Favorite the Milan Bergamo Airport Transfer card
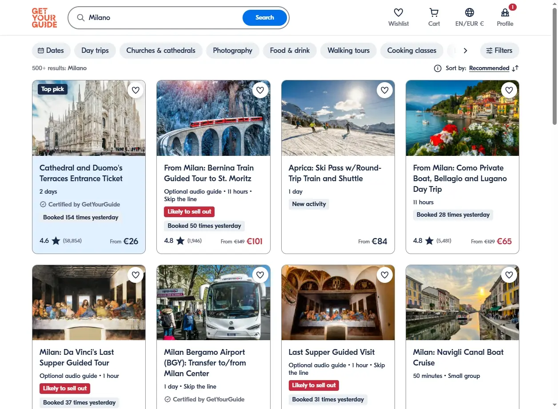This screenshot has width=558, height=409. click(x=260, y=275)
